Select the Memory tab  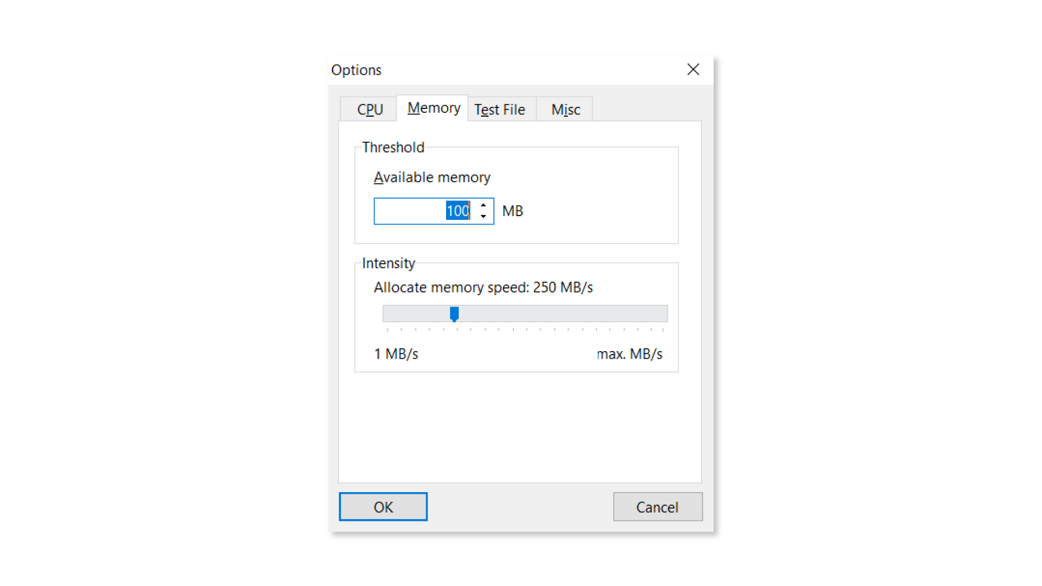click(x=433, y=108)
